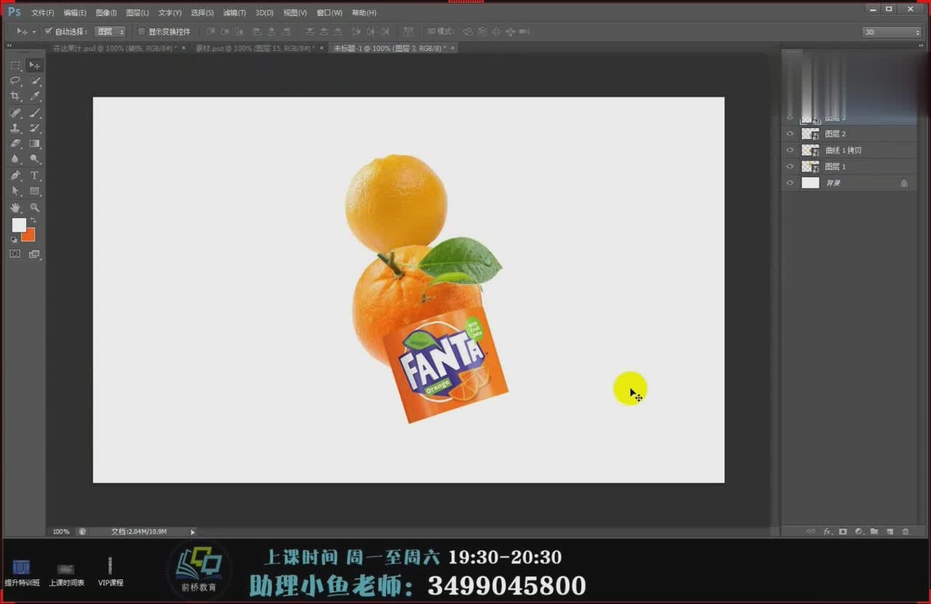Select the Rectangle shape tool
The width and height of the screenshot is (931, 604).
pos(34,191)
